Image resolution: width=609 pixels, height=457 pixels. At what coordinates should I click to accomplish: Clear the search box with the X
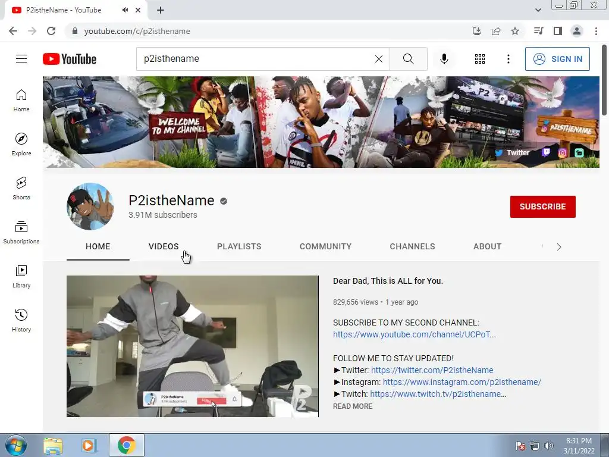pos(379,59)
